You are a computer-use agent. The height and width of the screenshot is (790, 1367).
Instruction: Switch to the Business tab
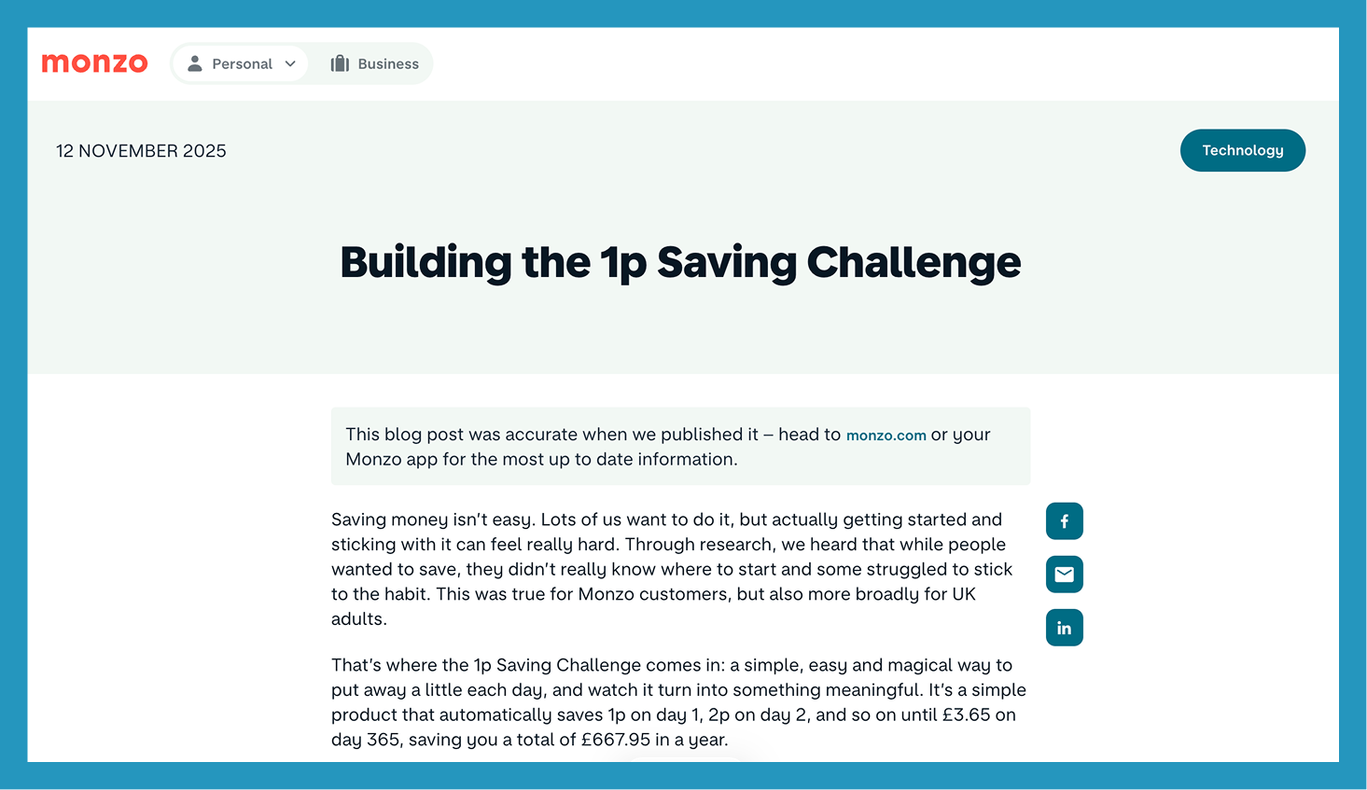387,63
